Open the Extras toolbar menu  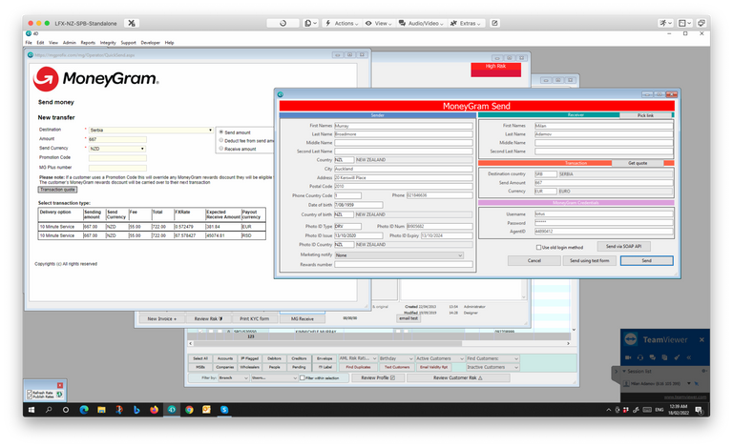pos(466,23)
